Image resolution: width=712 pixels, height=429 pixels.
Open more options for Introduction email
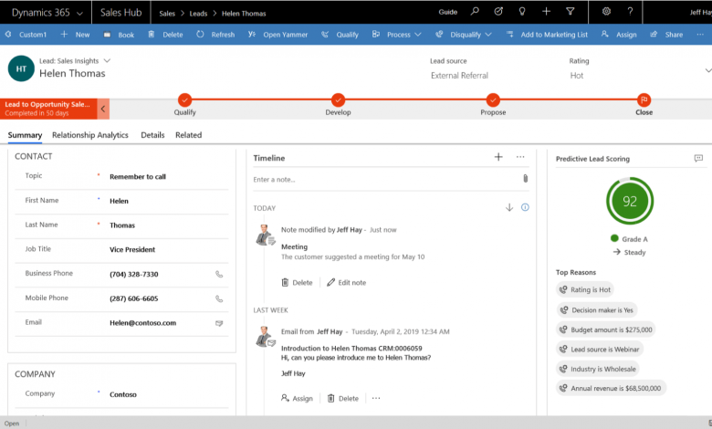(376, 398)
